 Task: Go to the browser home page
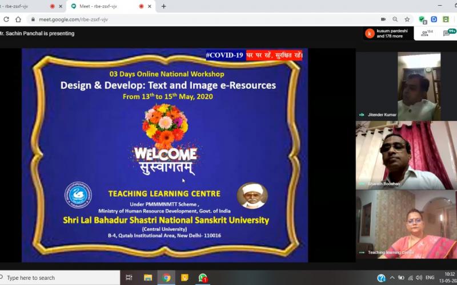tap(18, 19)
